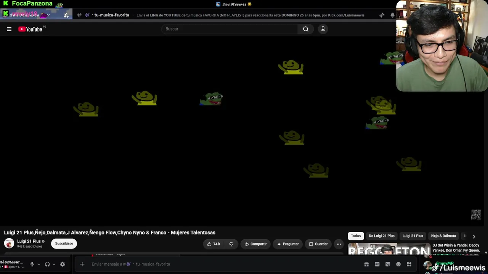Open the Luigi 21 Plus channel name link
488x274 pixels.
tap(29, 241)
